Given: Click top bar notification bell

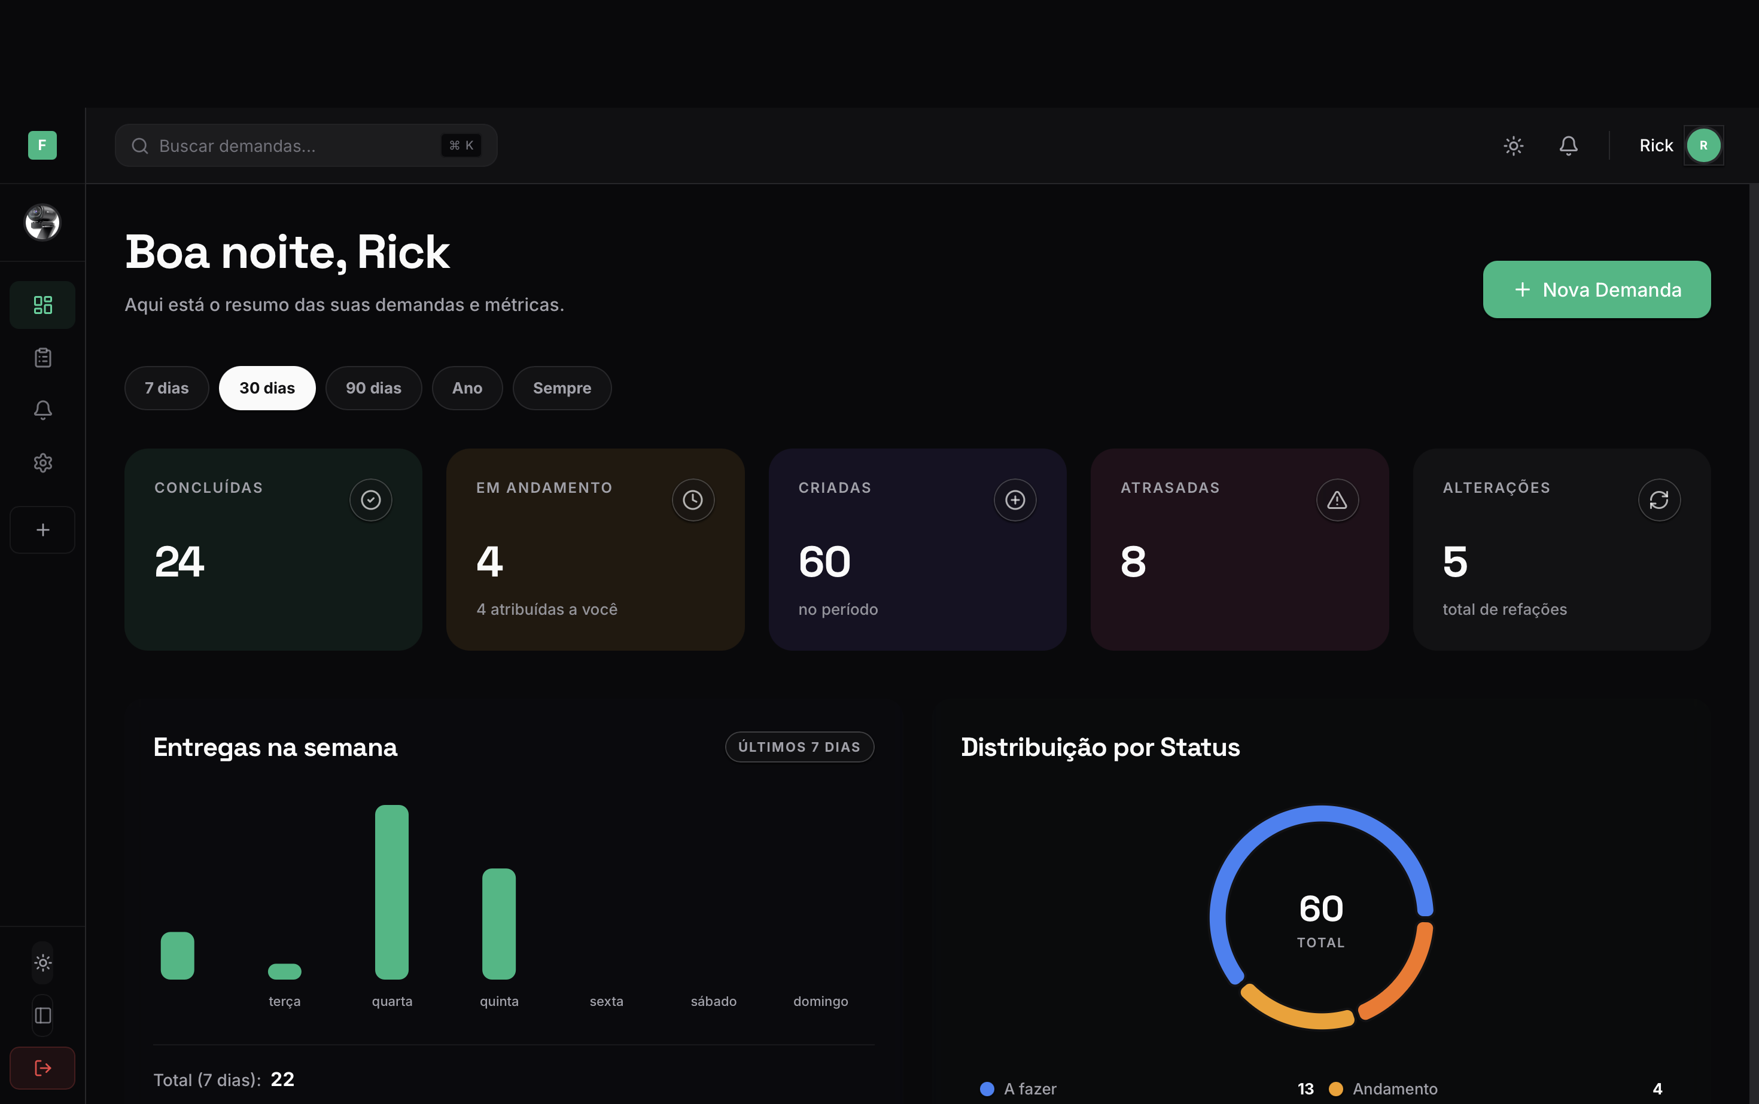Looking at the screenshot, I should pyautogui.click(x=1568, y=146).
